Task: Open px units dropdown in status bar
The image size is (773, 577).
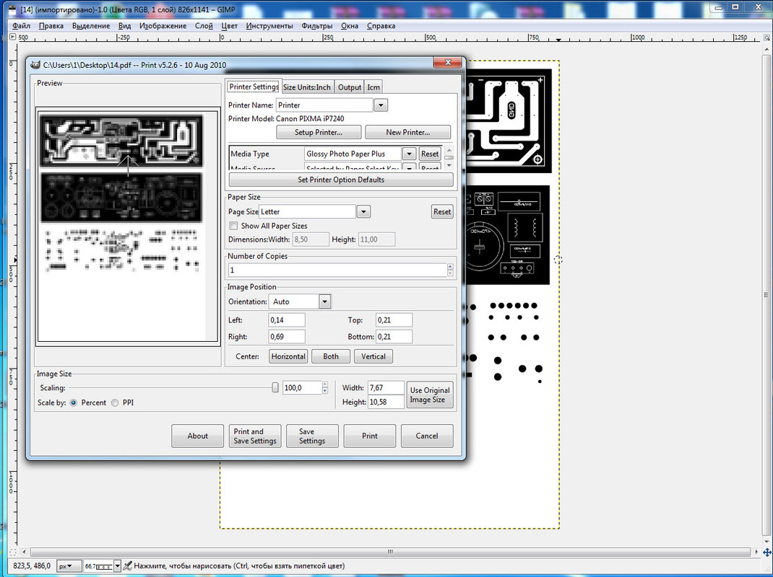Action: [69, 566]
